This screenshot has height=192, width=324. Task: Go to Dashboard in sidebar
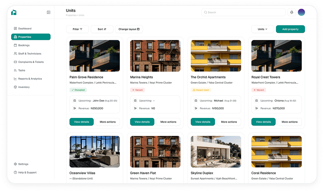(x=31, y=29)
